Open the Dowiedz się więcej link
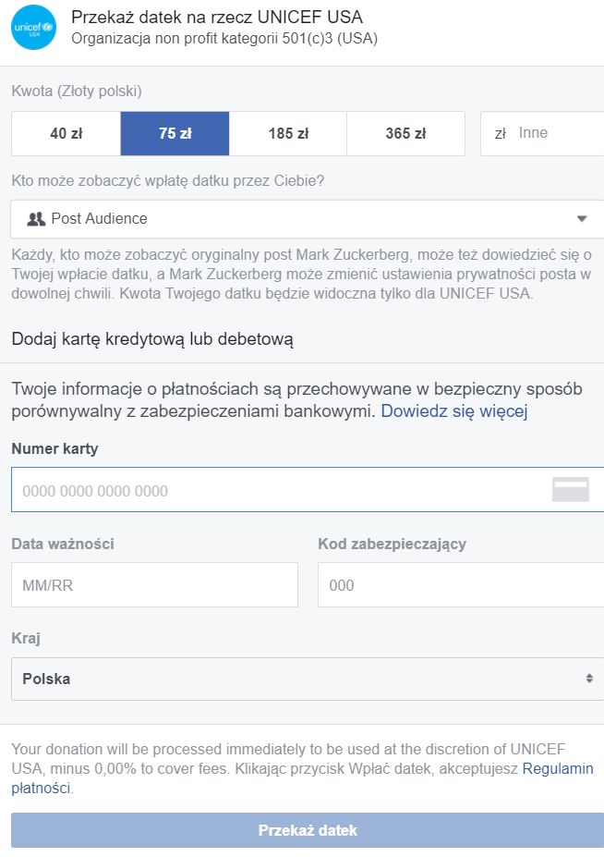This screenshot has height=857, width=604. [453, 411]
